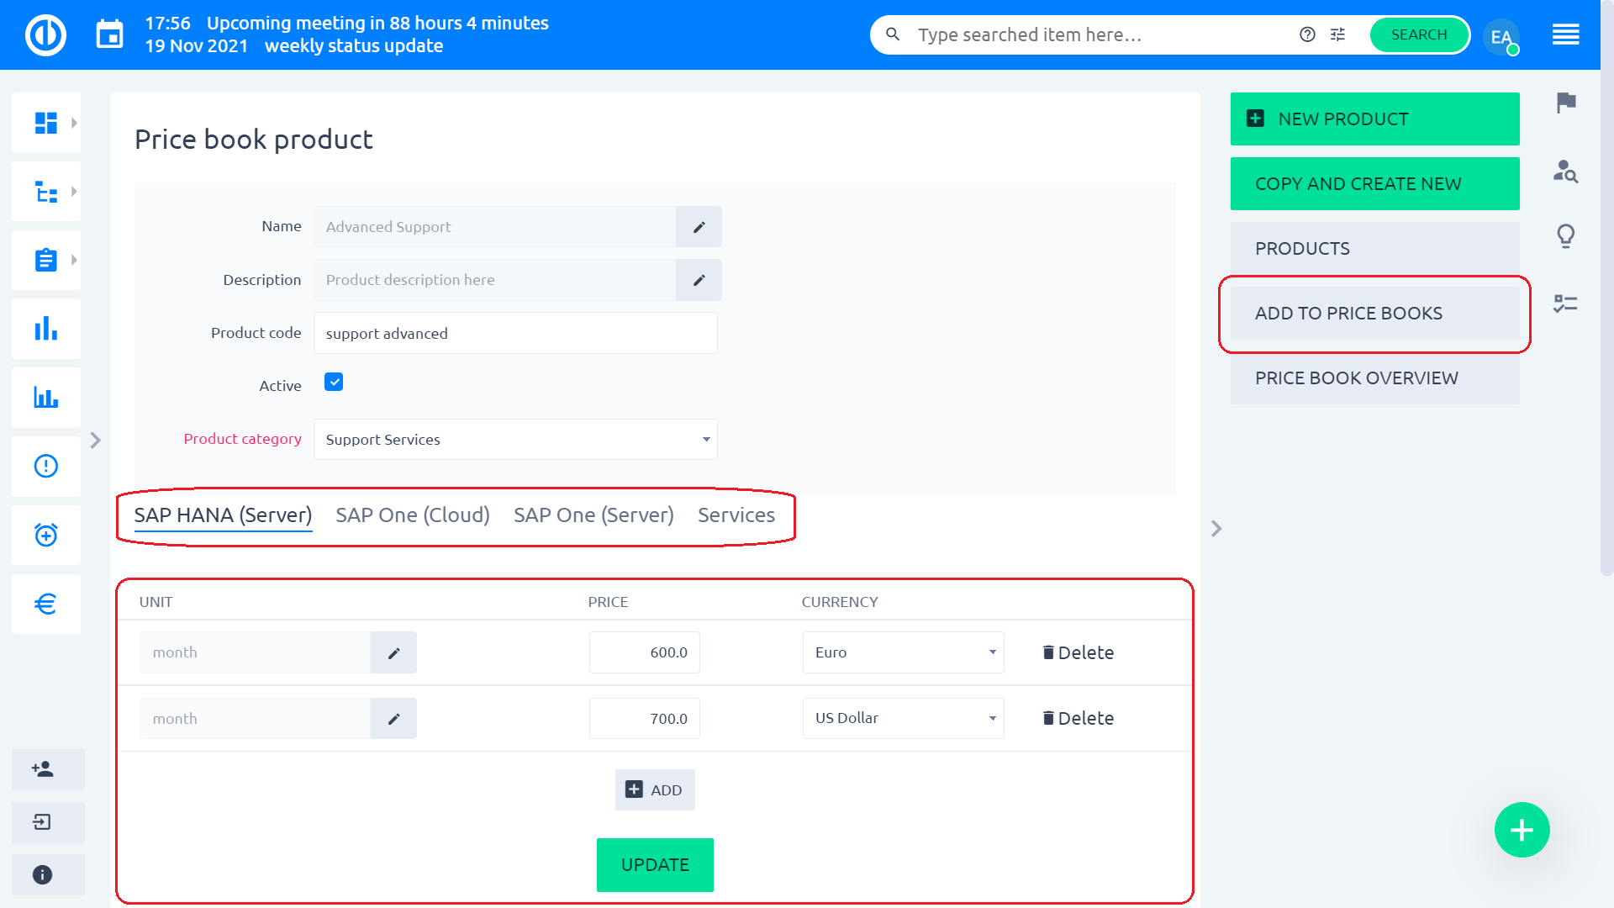Screen dimensions: 1614x908
Task: Open the dashboard sidebar icon
Action: tap(46, 123)
